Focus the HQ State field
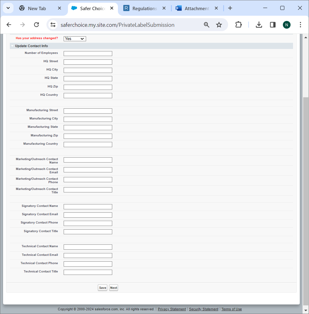The height and width of the screenshot is (314, 309). click(88, 79)
